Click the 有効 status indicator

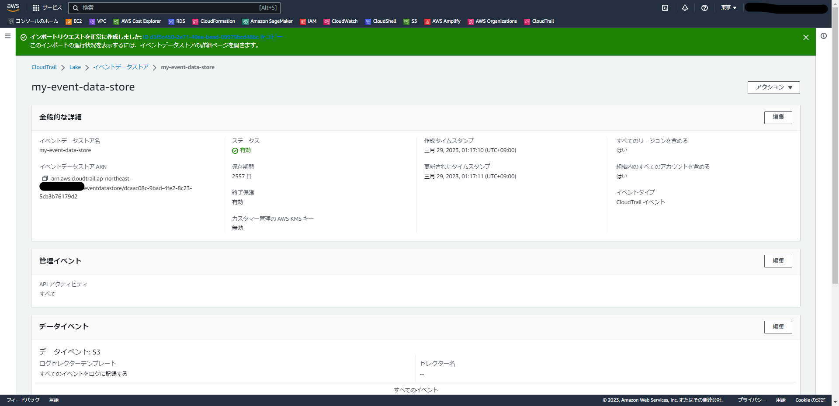(x=241, y=150)
